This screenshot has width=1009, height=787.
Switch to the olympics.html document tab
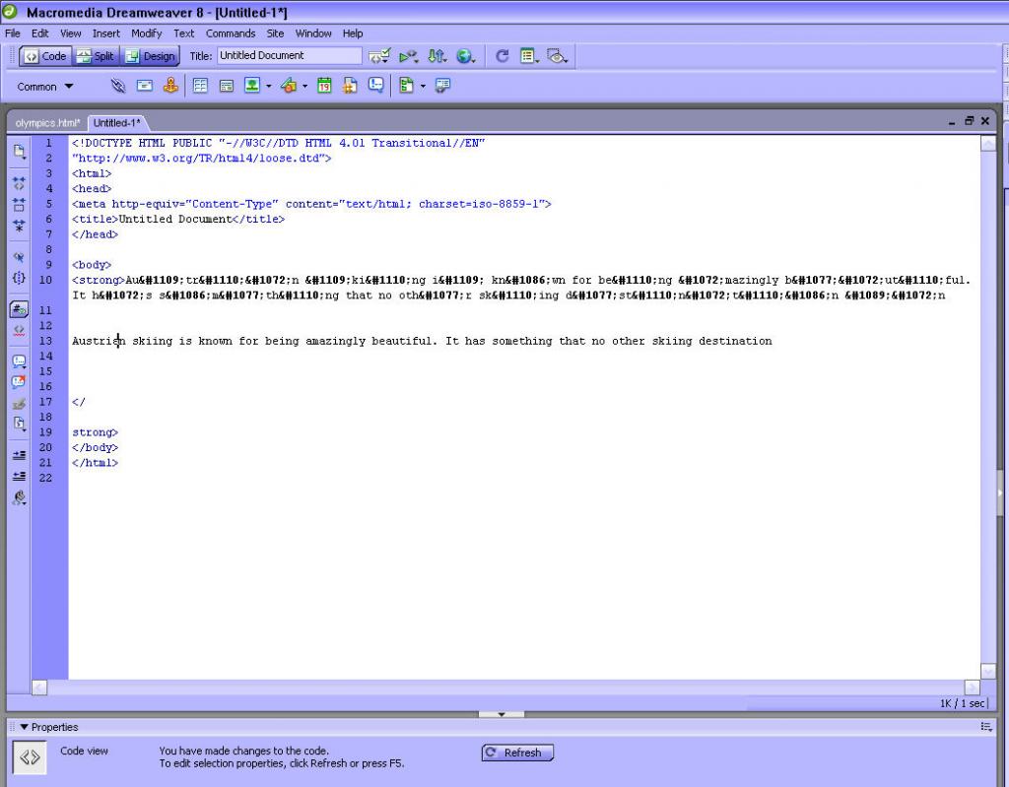pyautogui.click(x=47, y=123)
